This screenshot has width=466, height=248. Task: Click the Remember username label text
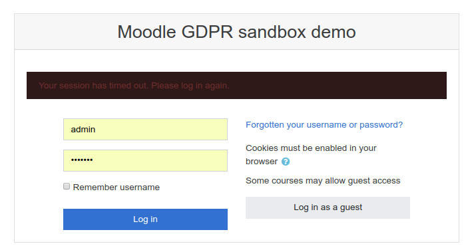point(116,187)
